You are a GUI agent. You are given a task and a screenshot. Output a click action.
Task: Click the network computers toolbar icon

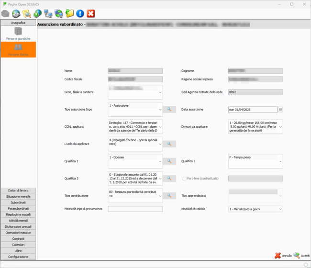pyautogui.click(x=48, y=13)
